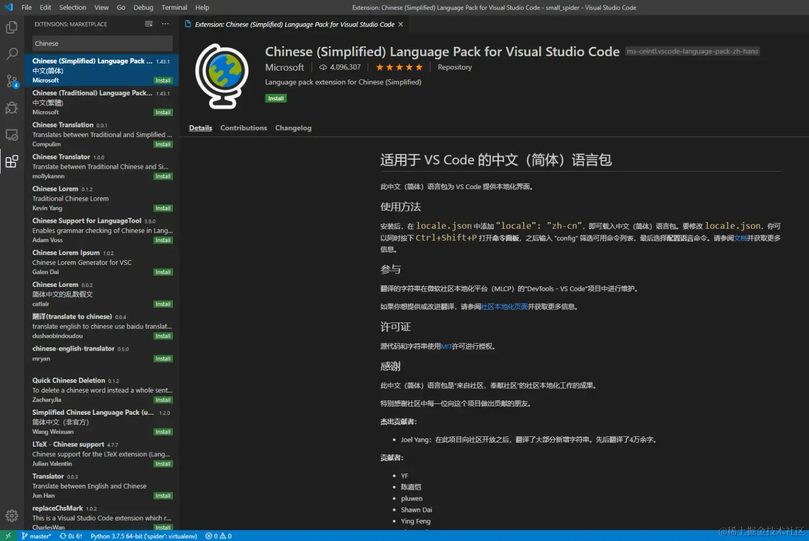Open the Terminal menu
The image size is (809, 541).
[174, 8]
